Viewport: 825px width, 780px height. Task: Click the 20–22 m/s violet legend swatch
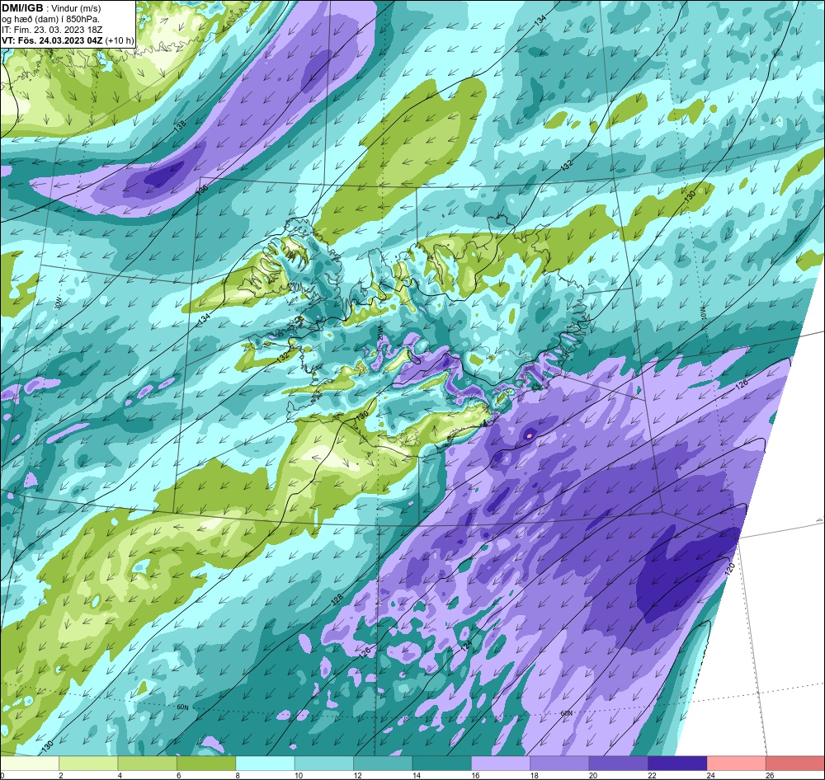pyautogui.click(x=619, y=764)
